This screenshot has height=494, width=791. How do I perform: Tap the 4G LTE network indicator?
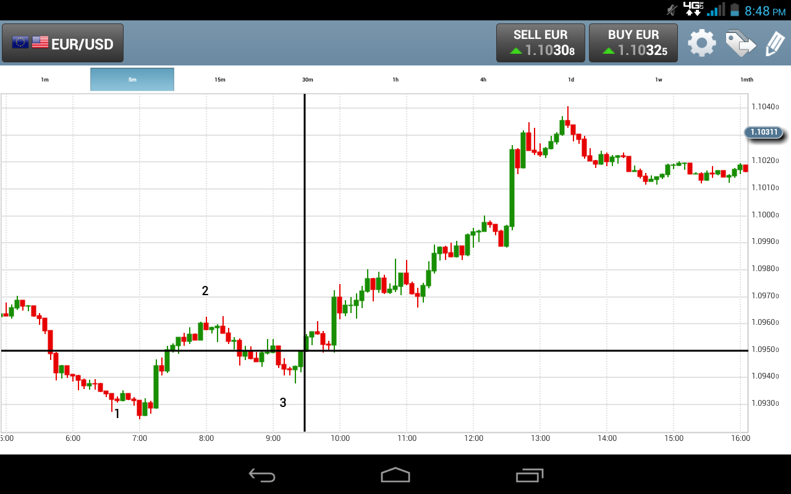(693, 9)
